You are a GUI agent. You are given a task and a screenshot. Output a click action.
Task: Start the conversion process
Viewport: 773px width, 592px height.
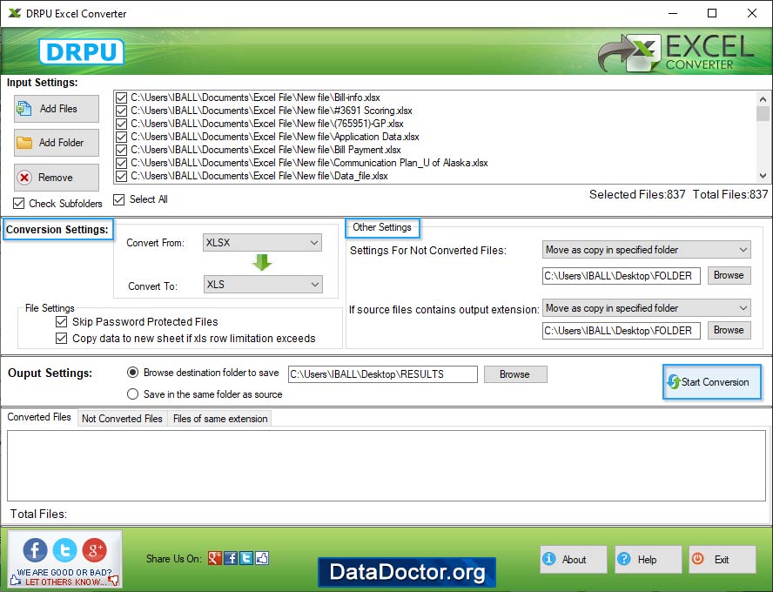pyautogui.click(x=712, y=382)
